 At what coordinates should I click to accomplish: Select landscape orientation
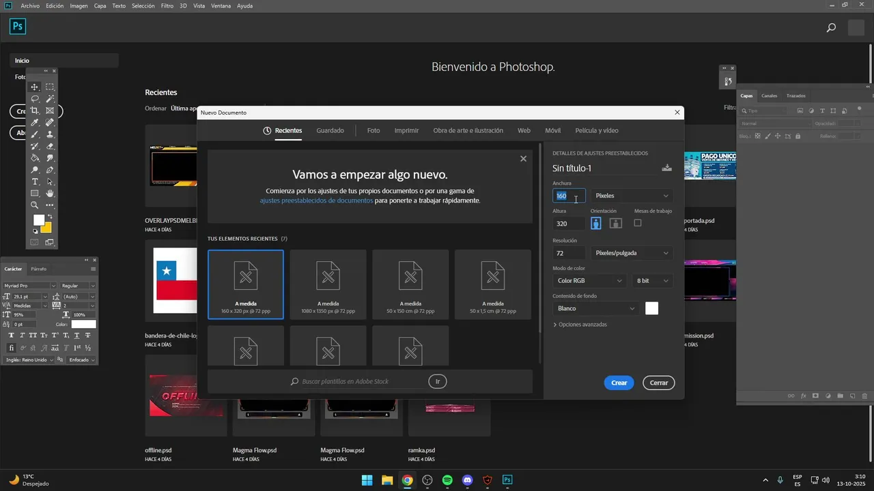[x=615, y=223]
